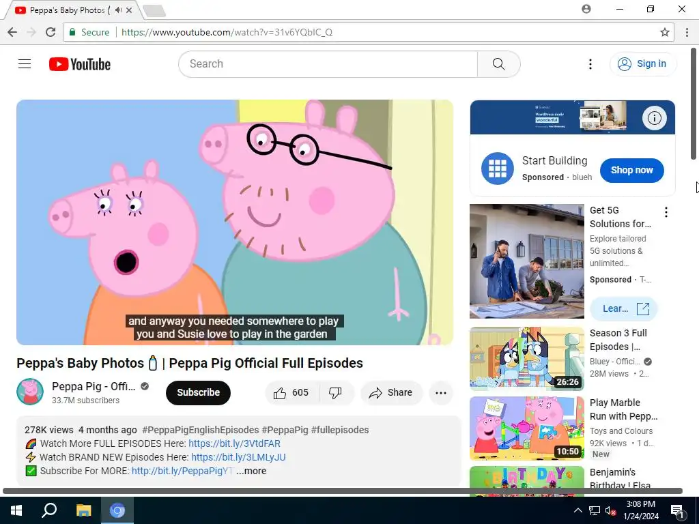Click the Season 3 Full Episodes title
Screen dimensions: 699x524
click(618, 340)
